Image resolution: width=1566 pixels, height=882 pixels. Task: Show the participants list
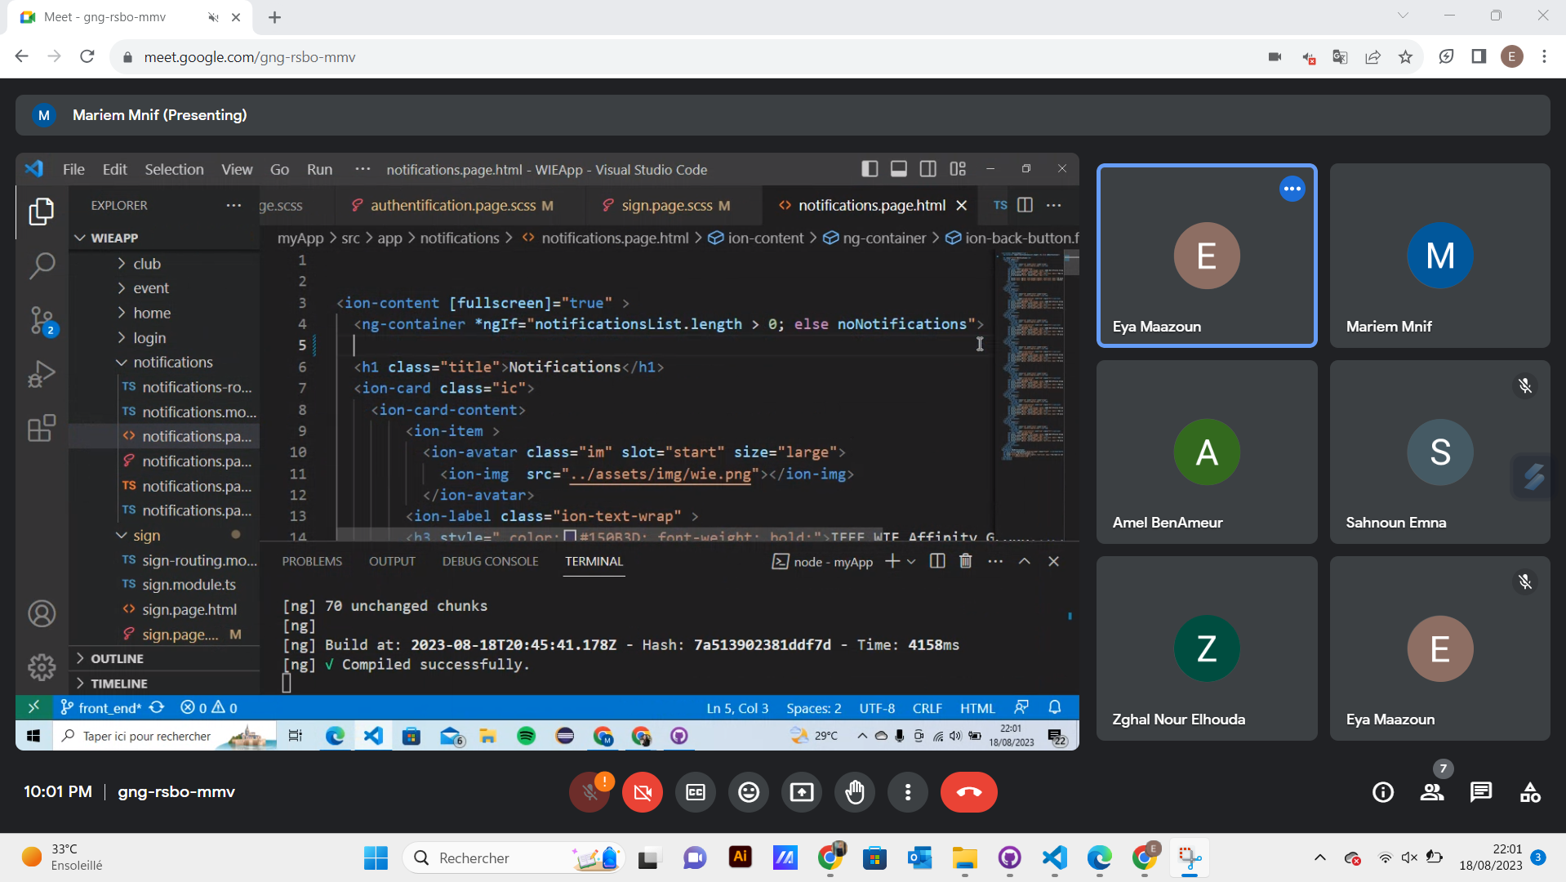(x=1431, y=792)
